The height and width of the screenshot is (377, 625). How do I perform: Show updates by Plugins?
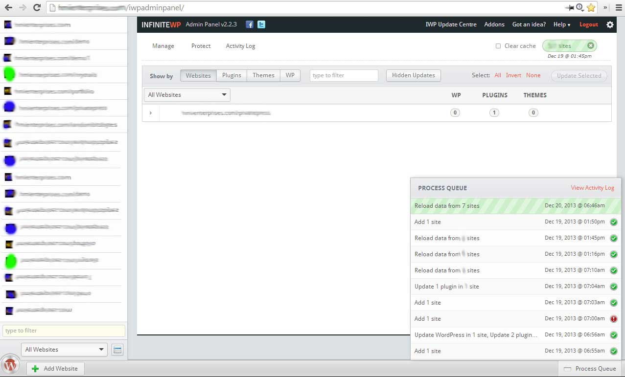pyautogui.click(x=231, y=75)
